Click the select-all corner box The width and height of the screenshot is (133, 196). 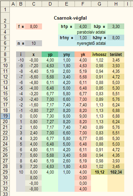[x=5, y=4]
